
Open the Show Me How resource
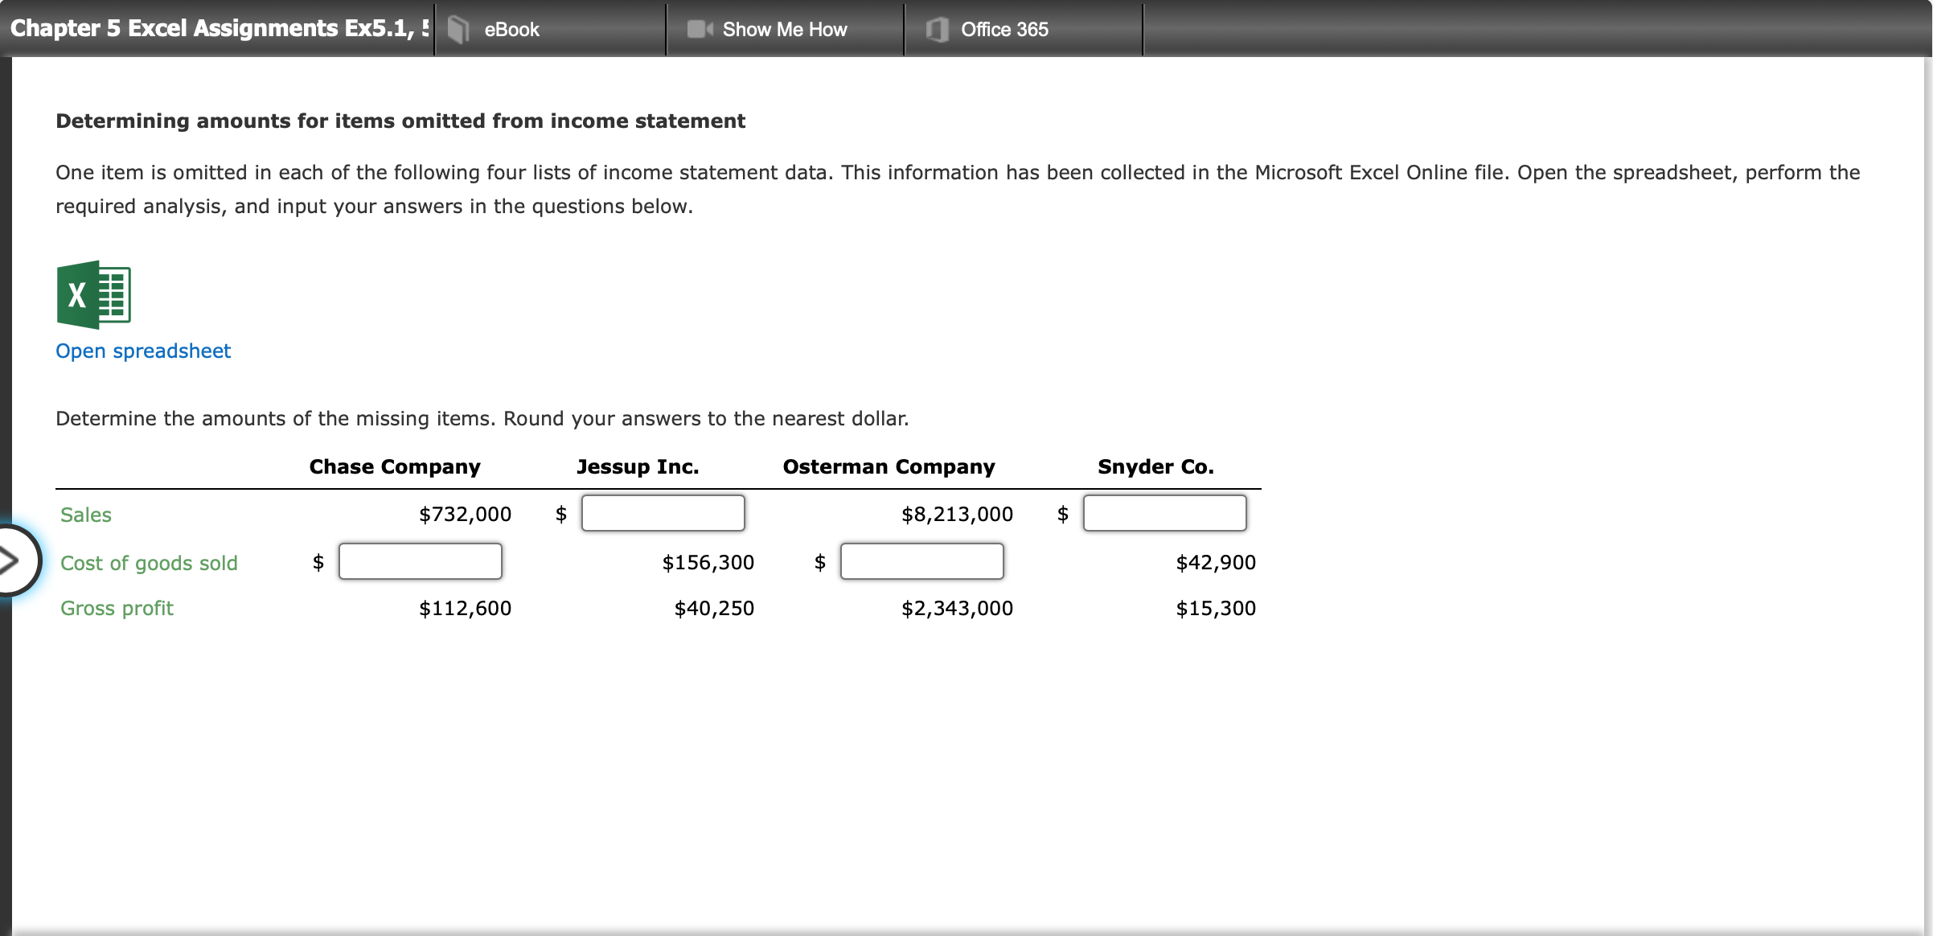tap(784, 30)
